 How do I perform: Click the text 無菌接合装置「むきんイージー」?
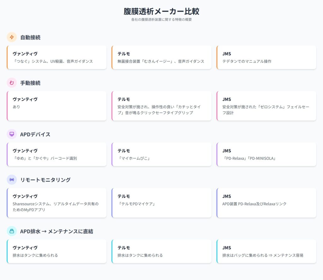(x=145, y=61)
